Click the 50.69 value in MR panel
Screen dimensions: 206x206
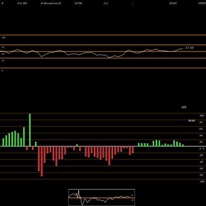[x=192, y=121]
